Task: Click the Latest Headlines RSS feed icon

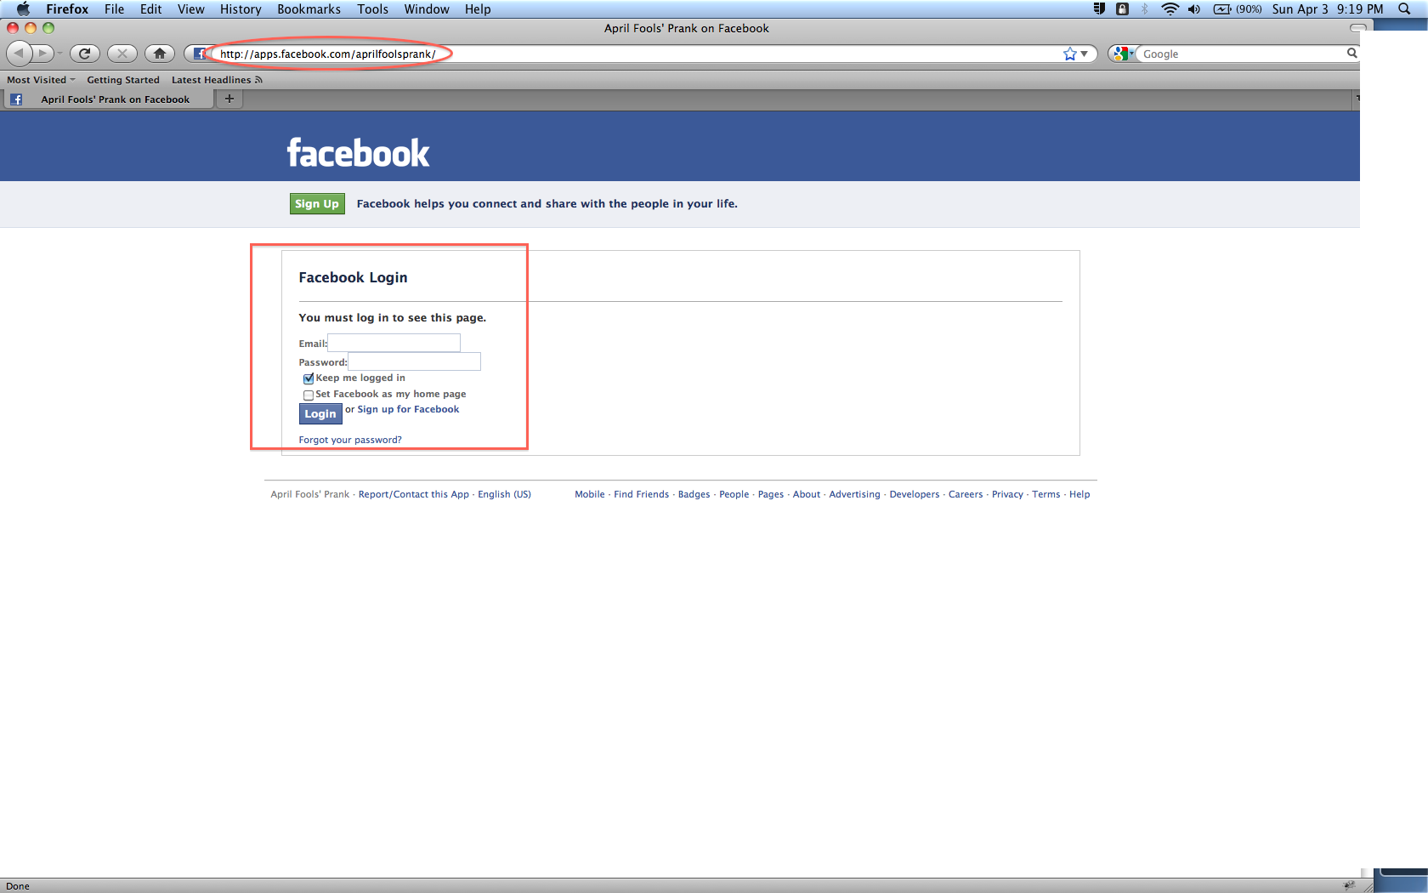Action: (258, 80)
